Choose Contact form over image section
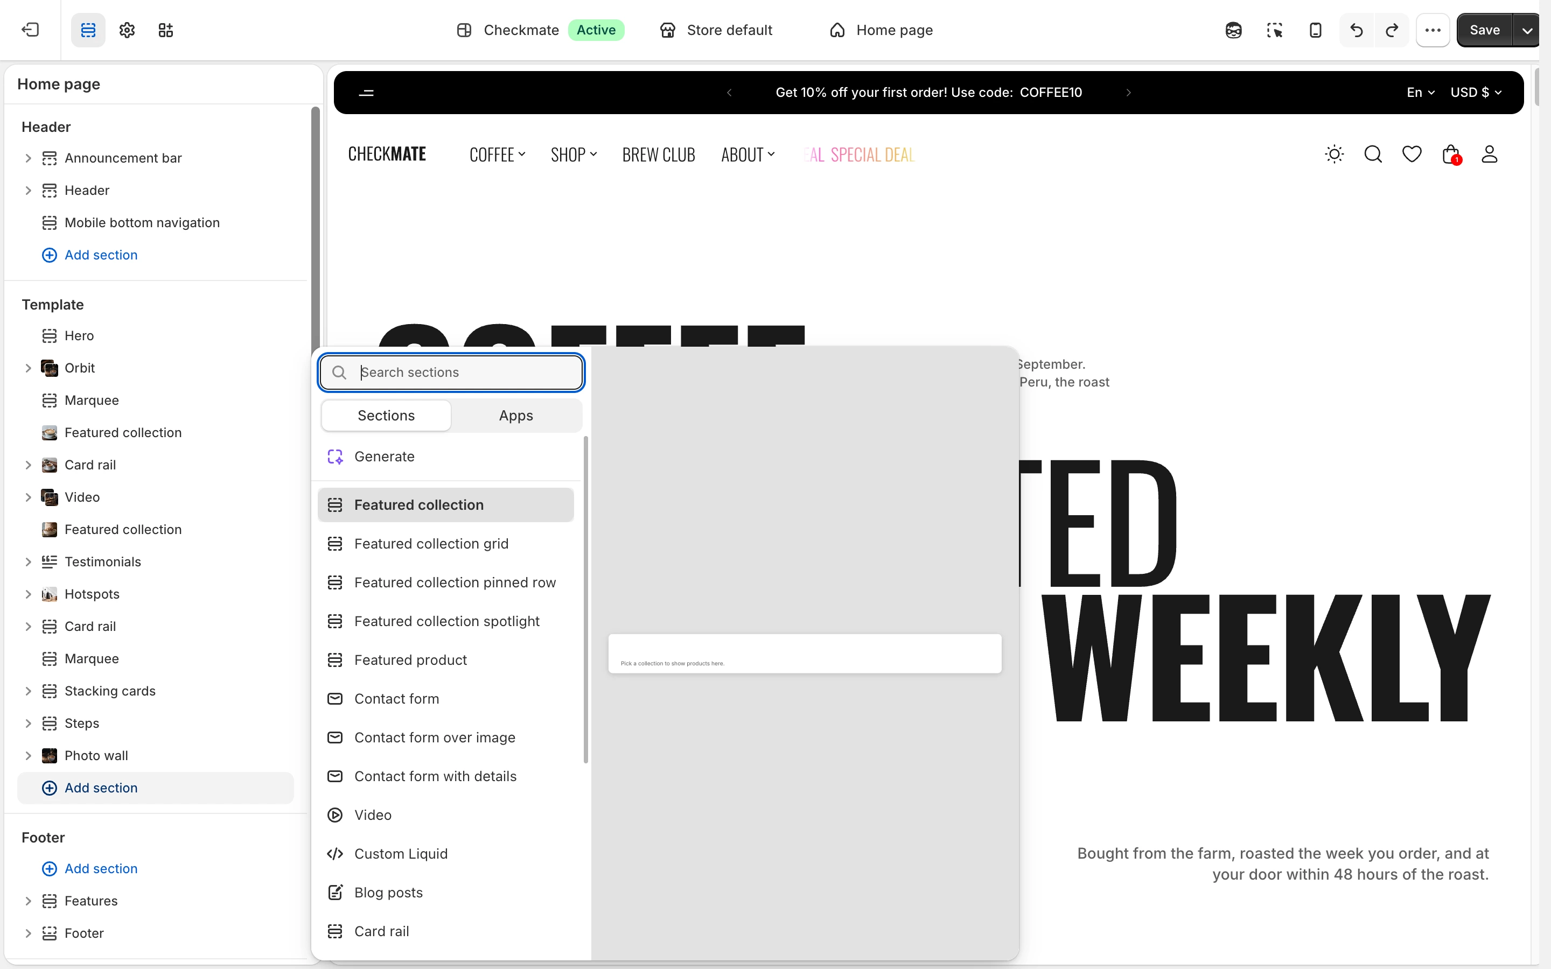The image size is (1551, 969). [446, 738]
